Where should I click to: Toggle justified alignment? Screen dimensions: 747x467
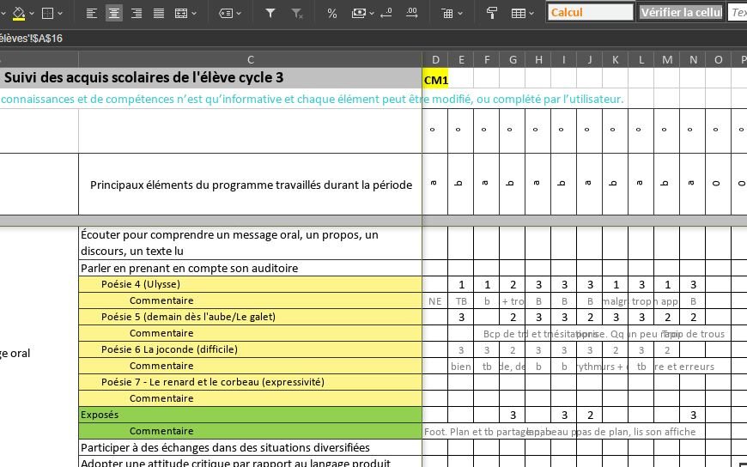[x=159, y=14]
